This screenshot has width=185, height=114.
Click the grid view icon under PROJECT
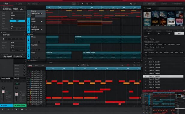[149, 34]
